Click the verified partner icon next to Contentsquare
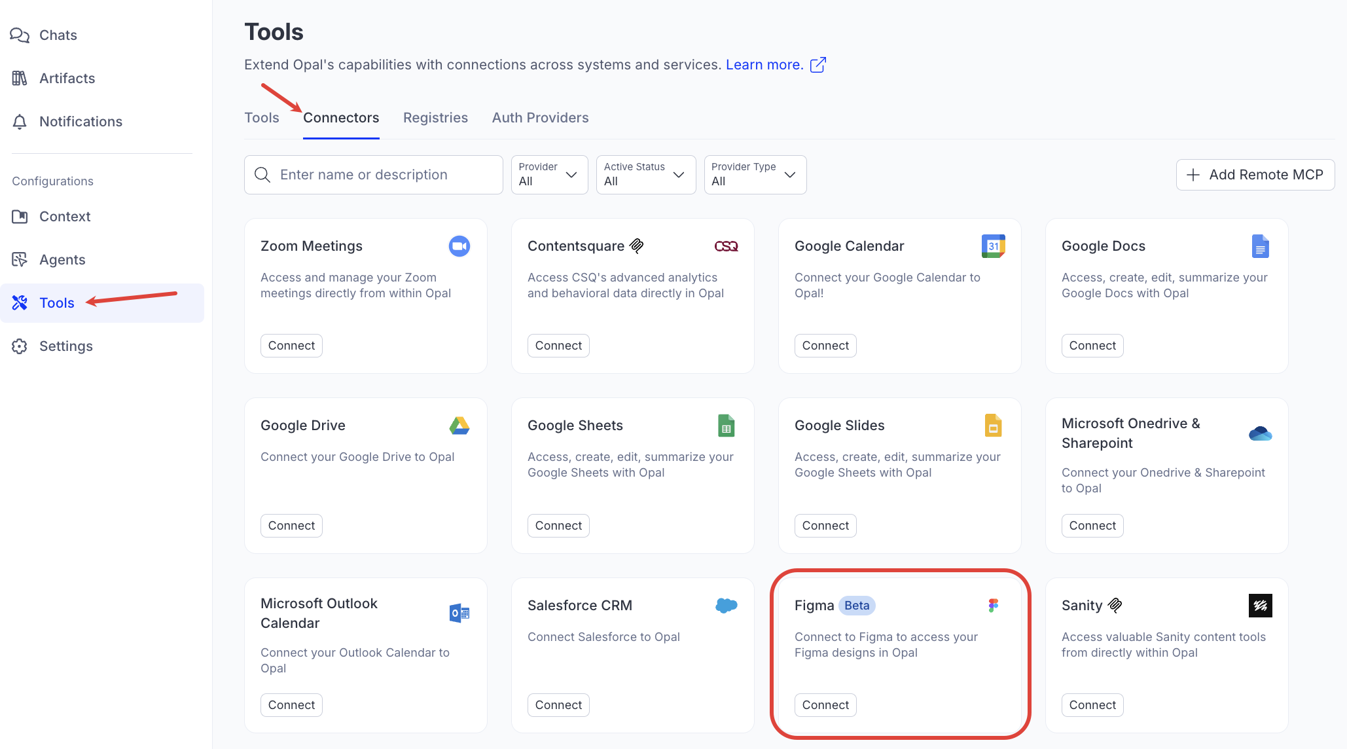This screenshot has width=1347, height=749. click(x=637, y=246)
